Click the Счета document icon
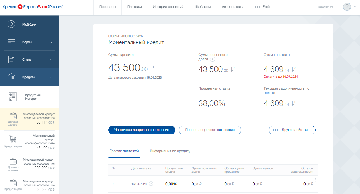Screen dimensions: 360x194 11,60
